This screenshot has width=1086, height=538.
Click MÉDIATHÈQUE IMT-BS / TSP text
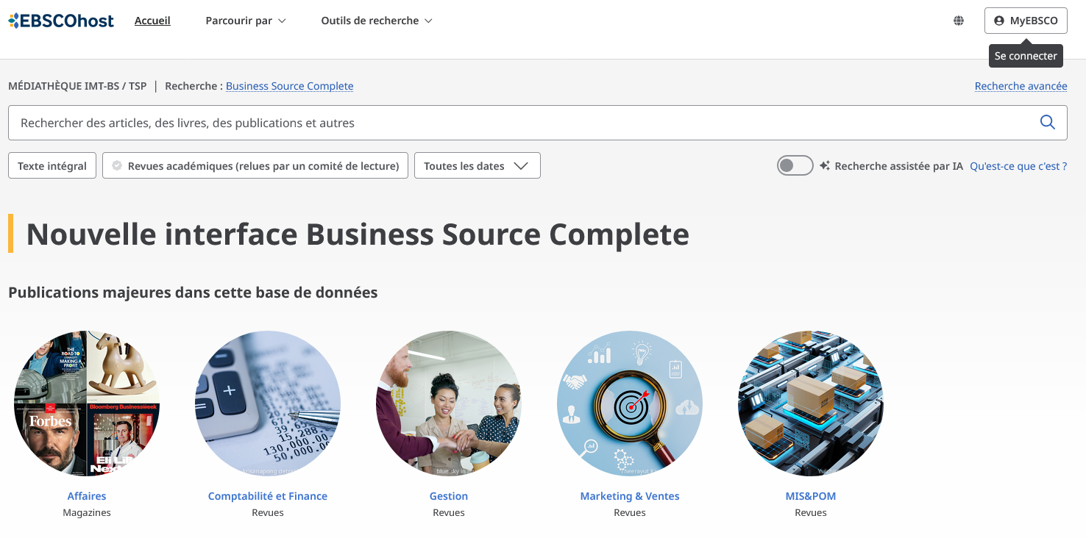click(x=77, y=86)
